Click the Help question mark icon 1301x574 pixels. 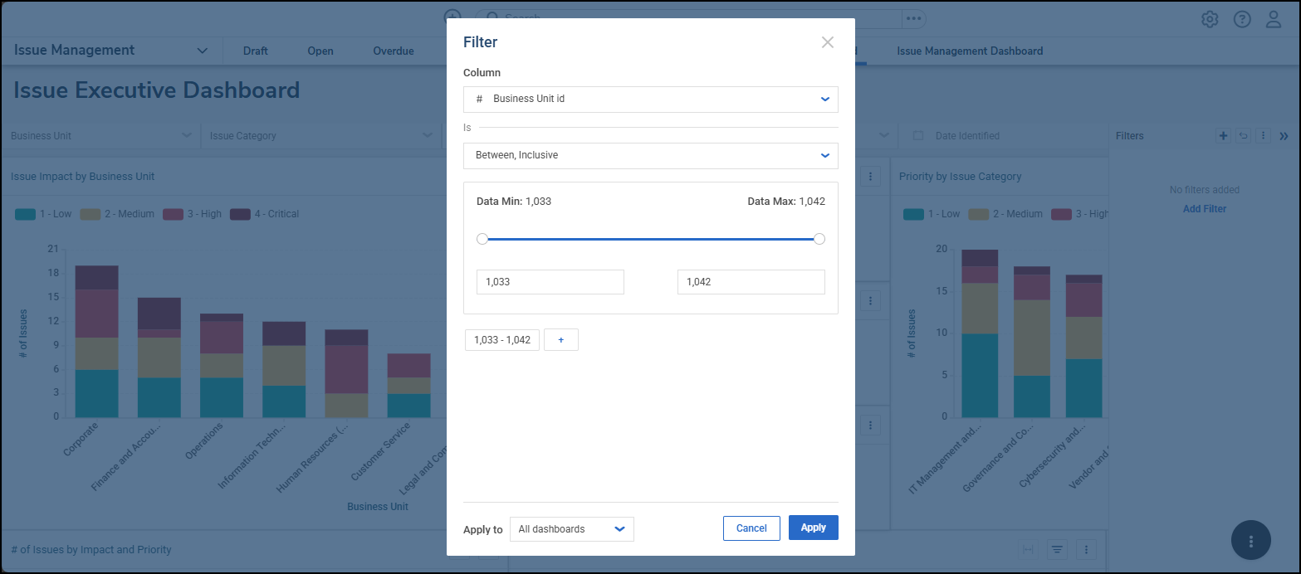click(1242, 19)
